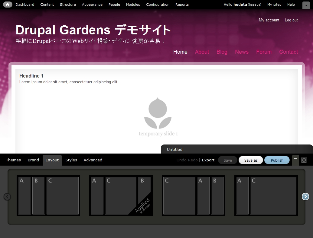The image size is (313, 238).
Task: Collapse the admin toolbar with arrow button
Action: pyautogui.click(x=306, y=5)
